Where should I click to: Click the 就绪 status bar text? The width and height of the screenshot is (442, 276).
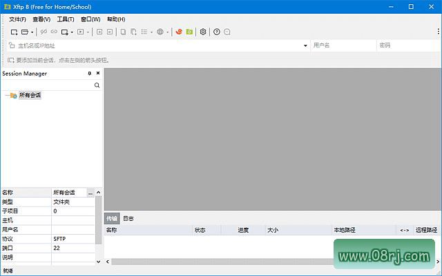[x=8, y=271]
